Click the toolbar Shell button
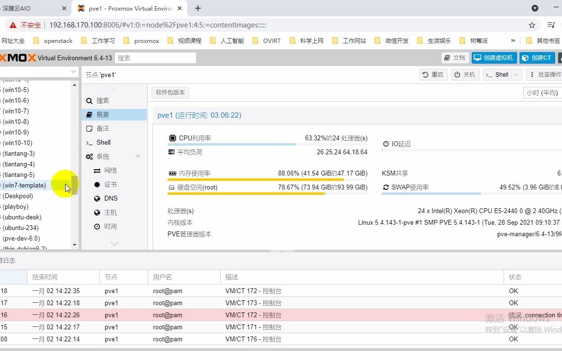The height and width of the screenshot is (351, 562). click(497, 74)
